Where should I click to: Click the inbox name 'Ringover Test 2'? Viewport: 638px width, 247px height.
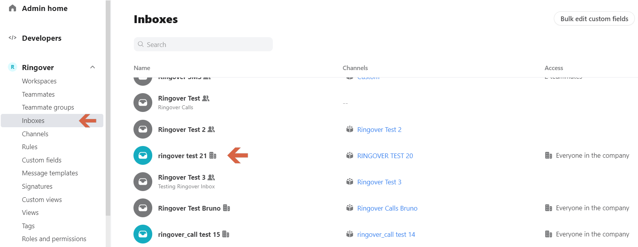point(182,130)
